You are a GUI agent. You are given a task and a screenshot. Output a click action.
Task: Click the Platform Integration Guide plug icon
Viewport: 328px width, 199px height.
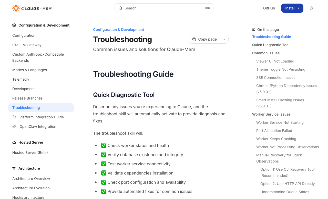click(14, 117)
